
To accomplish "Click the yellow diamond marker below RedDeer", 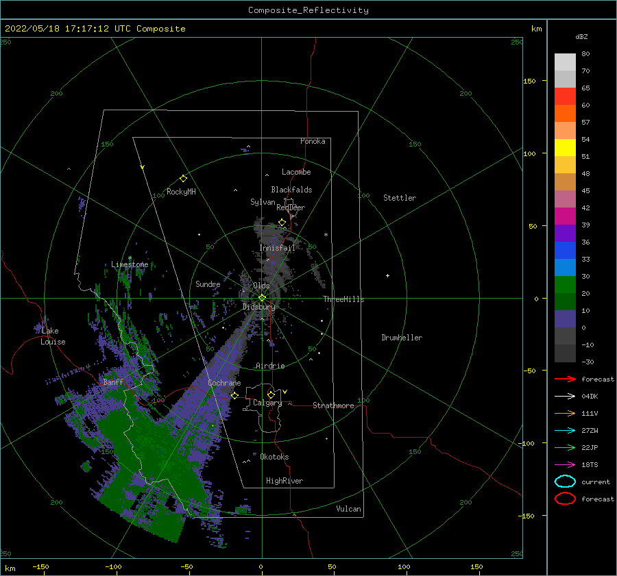I will (282, 223).
